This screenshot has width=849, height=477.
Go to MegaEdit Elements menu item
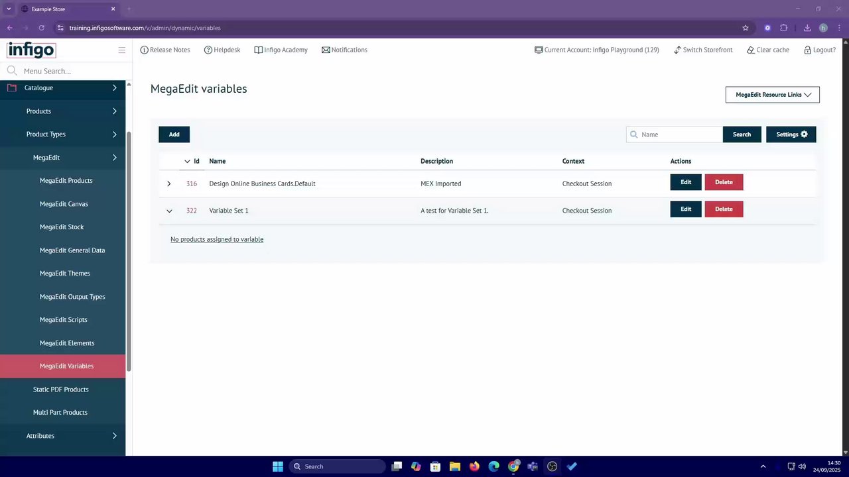(67, 343)
